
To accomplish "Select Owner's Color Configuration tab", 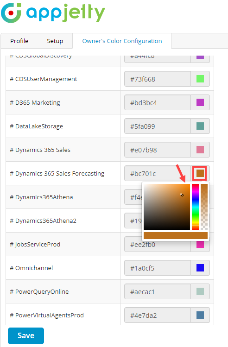I will [122, 41].
